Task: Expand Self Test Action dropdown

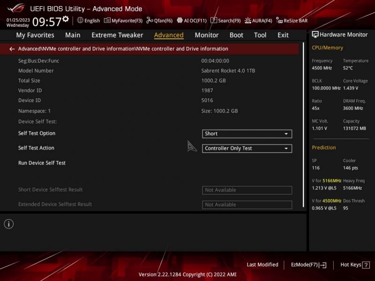Action: 247,148
